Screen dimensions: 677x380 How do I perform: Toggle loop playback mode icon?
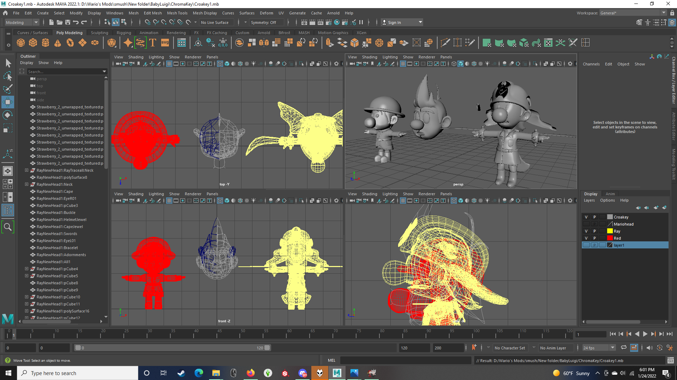[x=624, y=348]
